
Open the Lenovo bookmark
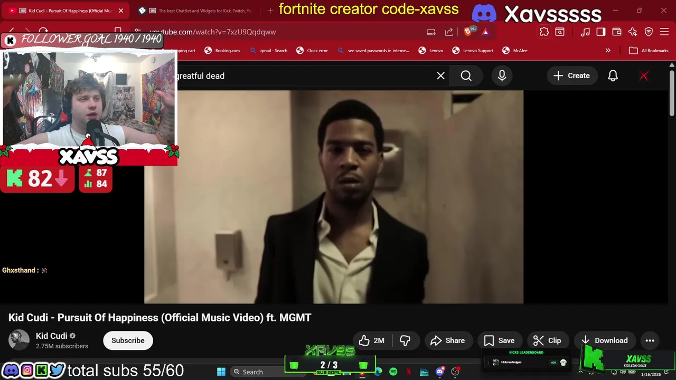pos(431,51)
